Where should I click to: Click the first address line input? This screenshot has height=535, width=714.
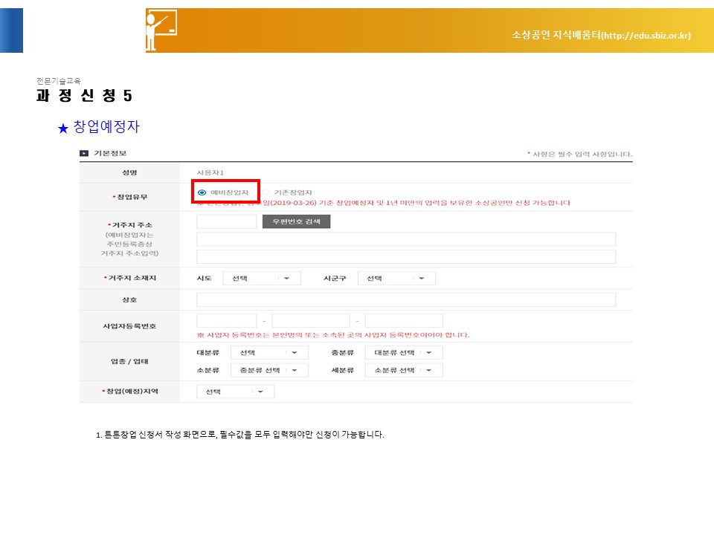click(x=406, y=239)
